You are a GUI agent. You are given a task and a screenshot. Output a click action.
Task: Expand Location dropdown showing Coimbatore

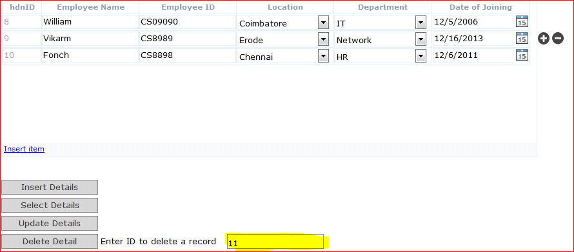point(323,23)
